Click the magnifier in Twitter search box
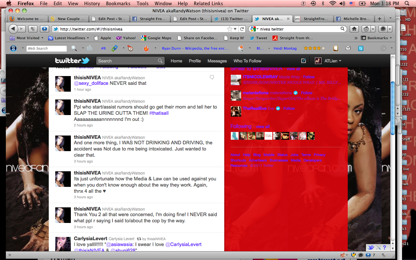The width and height of the screenshot is (416, 260). point(160,61)
